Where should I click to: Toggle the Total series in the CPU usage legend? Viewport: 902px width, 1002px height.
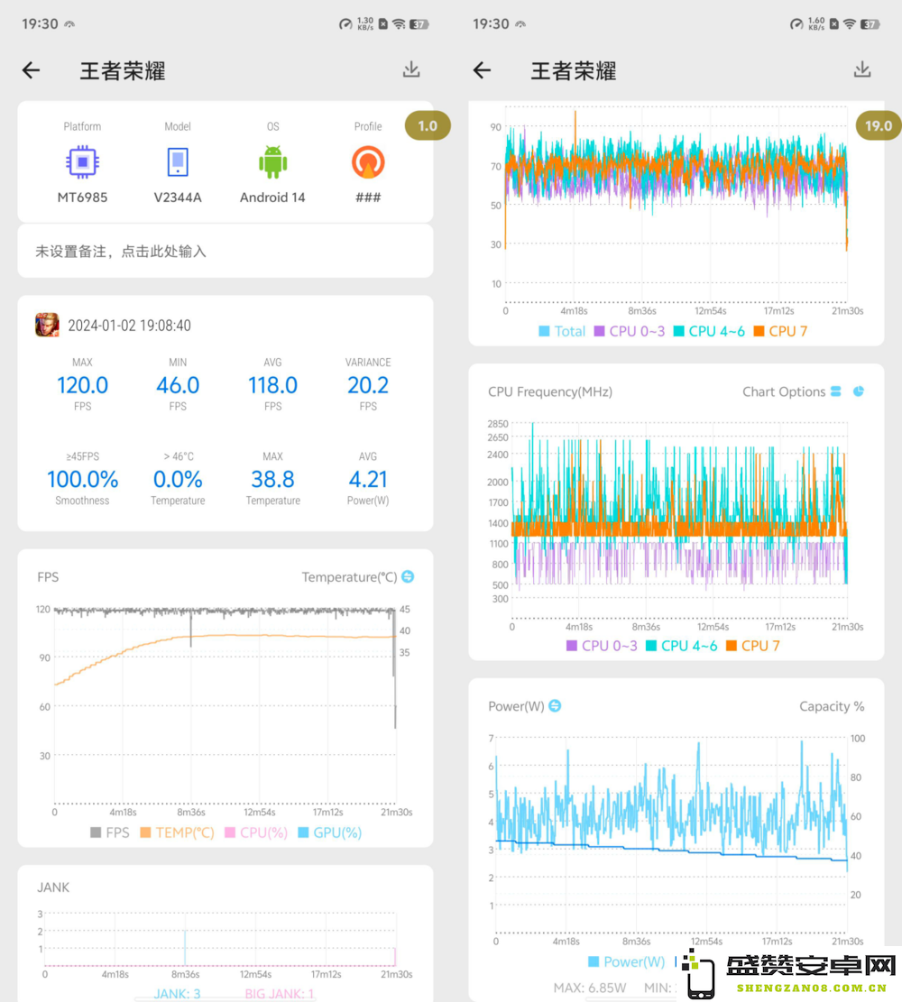point(562,331)
